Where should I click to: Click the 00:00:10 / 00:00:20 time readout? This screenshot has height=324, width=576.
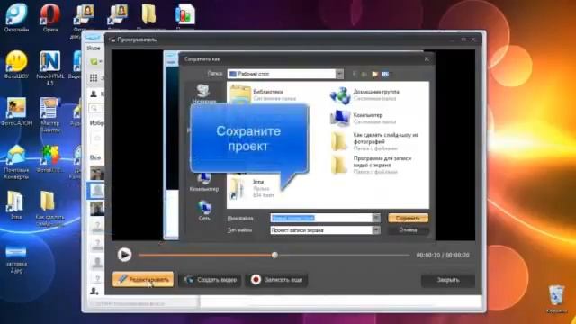443,255
